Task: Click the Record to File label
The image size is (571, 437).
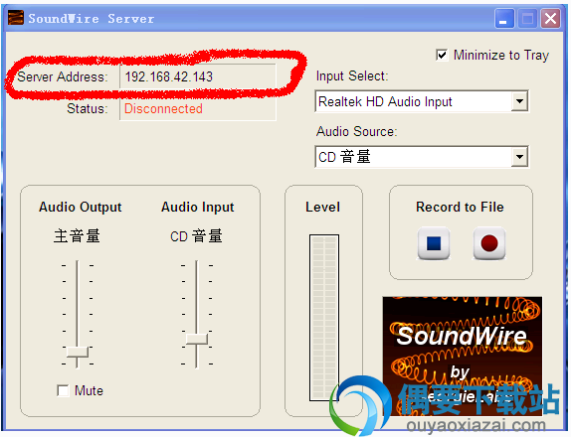Action: (x=460, y=207)
